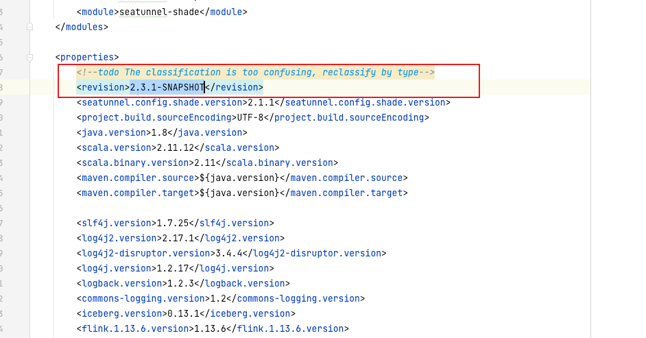Click the opening 'seatunnel.config.shade.version' tag
The image size is (646, 338).
pyautogui.click(x=162, y=103)
